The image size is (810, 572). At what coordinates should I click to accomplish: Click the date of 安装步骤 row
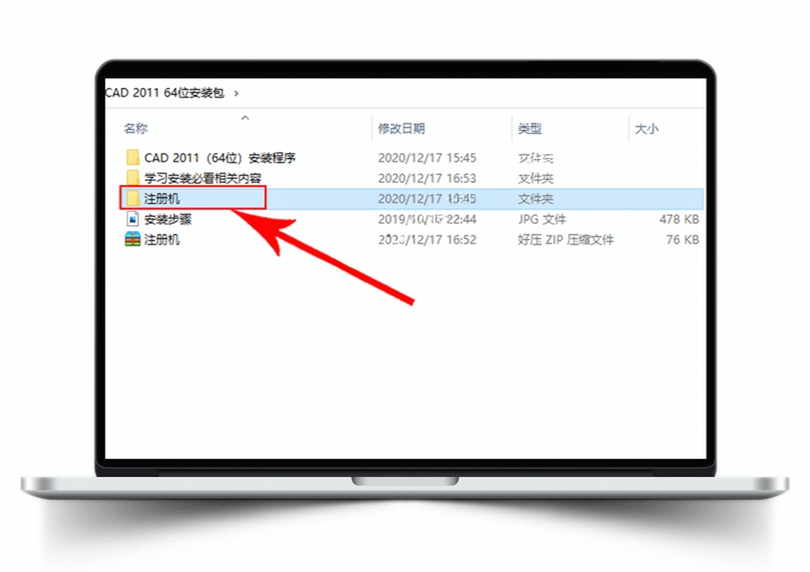click(x=427, y=219)
